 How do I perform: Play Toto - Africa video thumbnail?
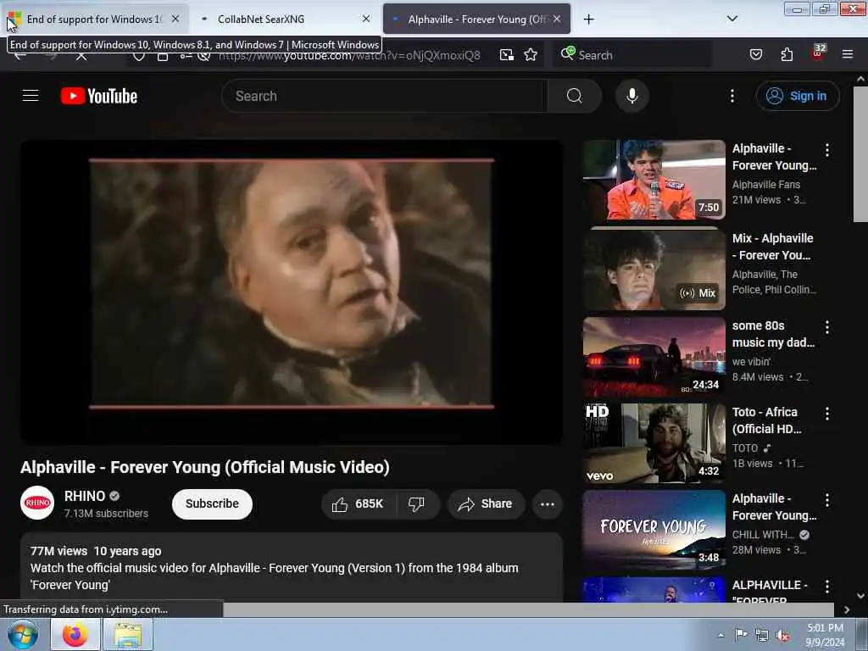click(654, 442)
